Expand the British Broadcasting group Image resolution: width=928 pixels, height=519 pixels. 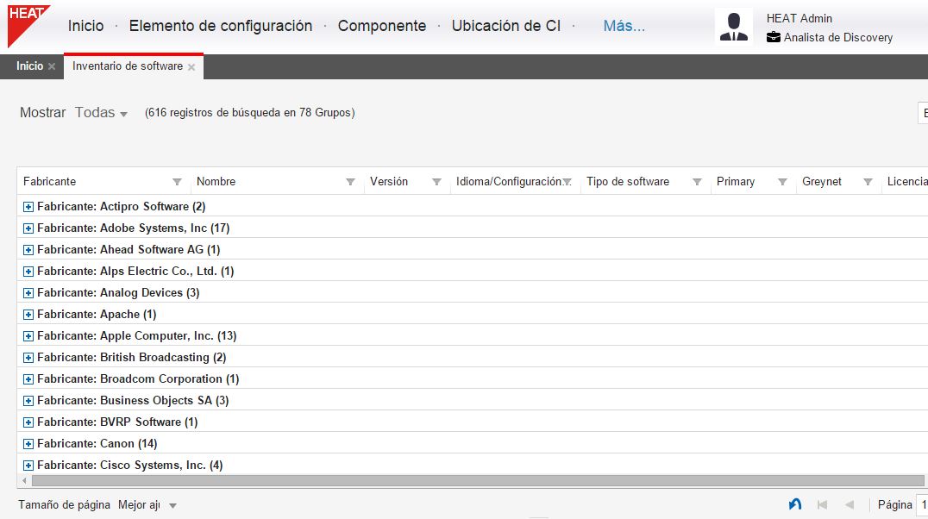point(28,358)
